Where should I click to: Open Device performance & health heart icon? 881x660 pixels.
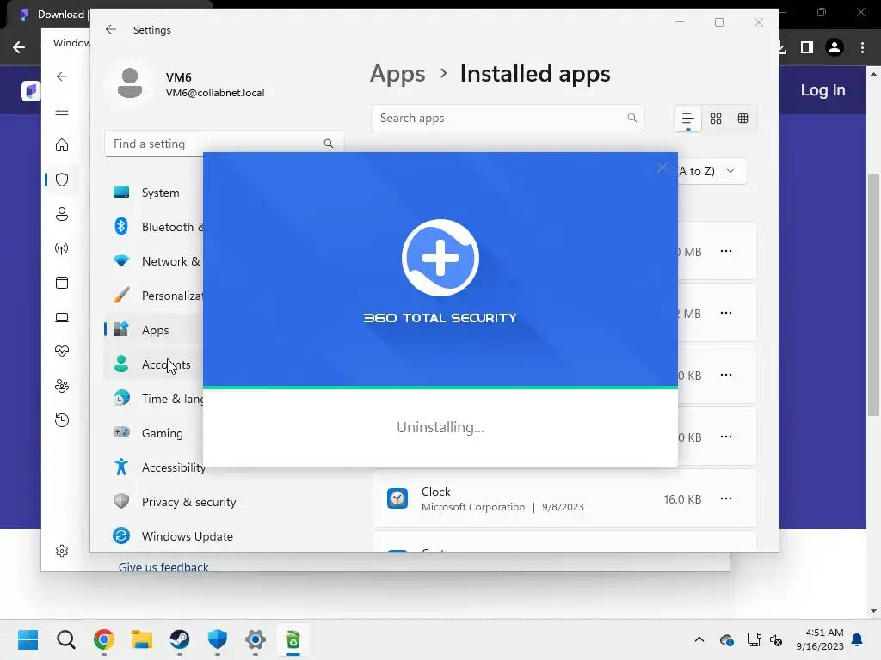pyautogui.click(x=62, y=351)
